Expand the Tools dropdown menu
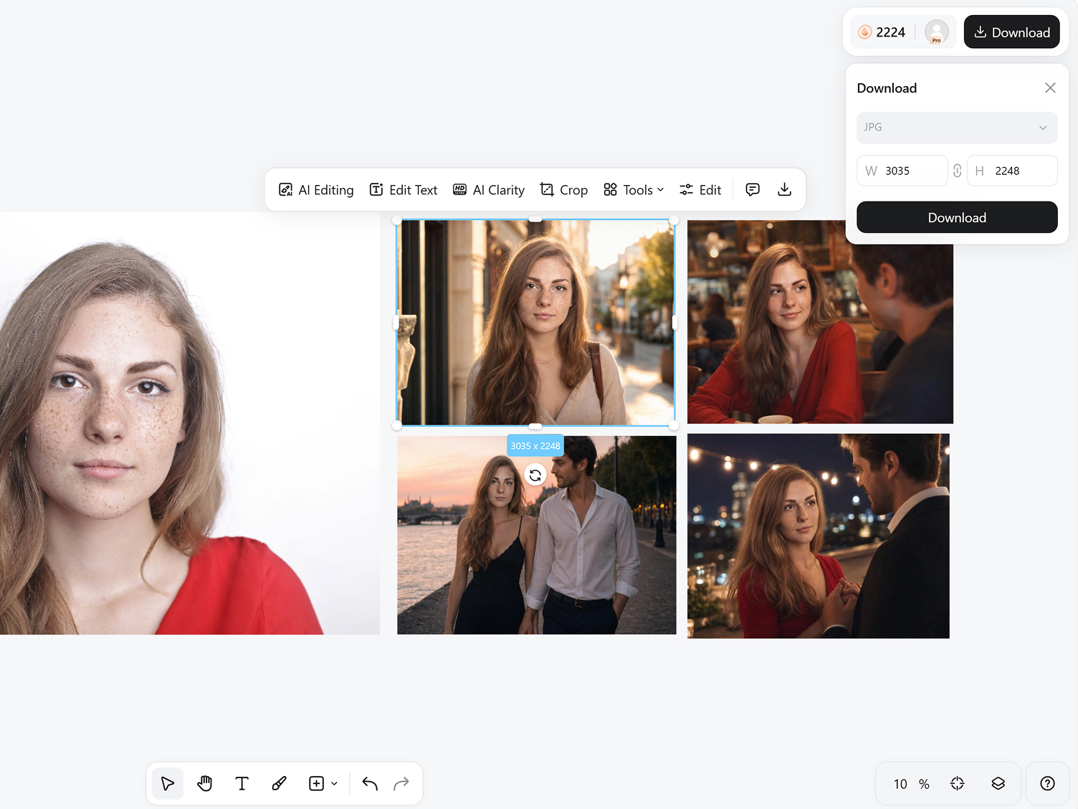The width and height of the screenshot is (1078, 809). [x=634, y=190]
